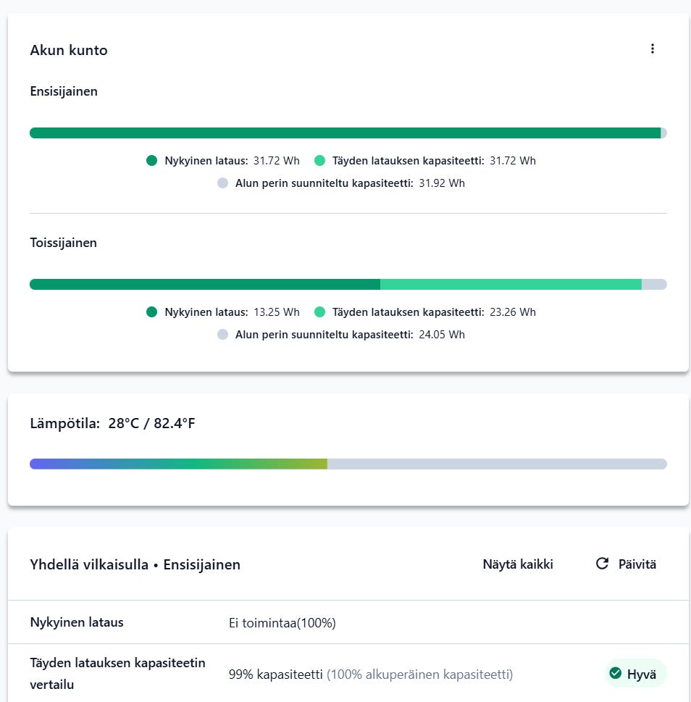Click Ensisijainen's gray Alun perin suunniteltu dot
The width and height of the screenshot is (691, 702).
tap(222, 183)
